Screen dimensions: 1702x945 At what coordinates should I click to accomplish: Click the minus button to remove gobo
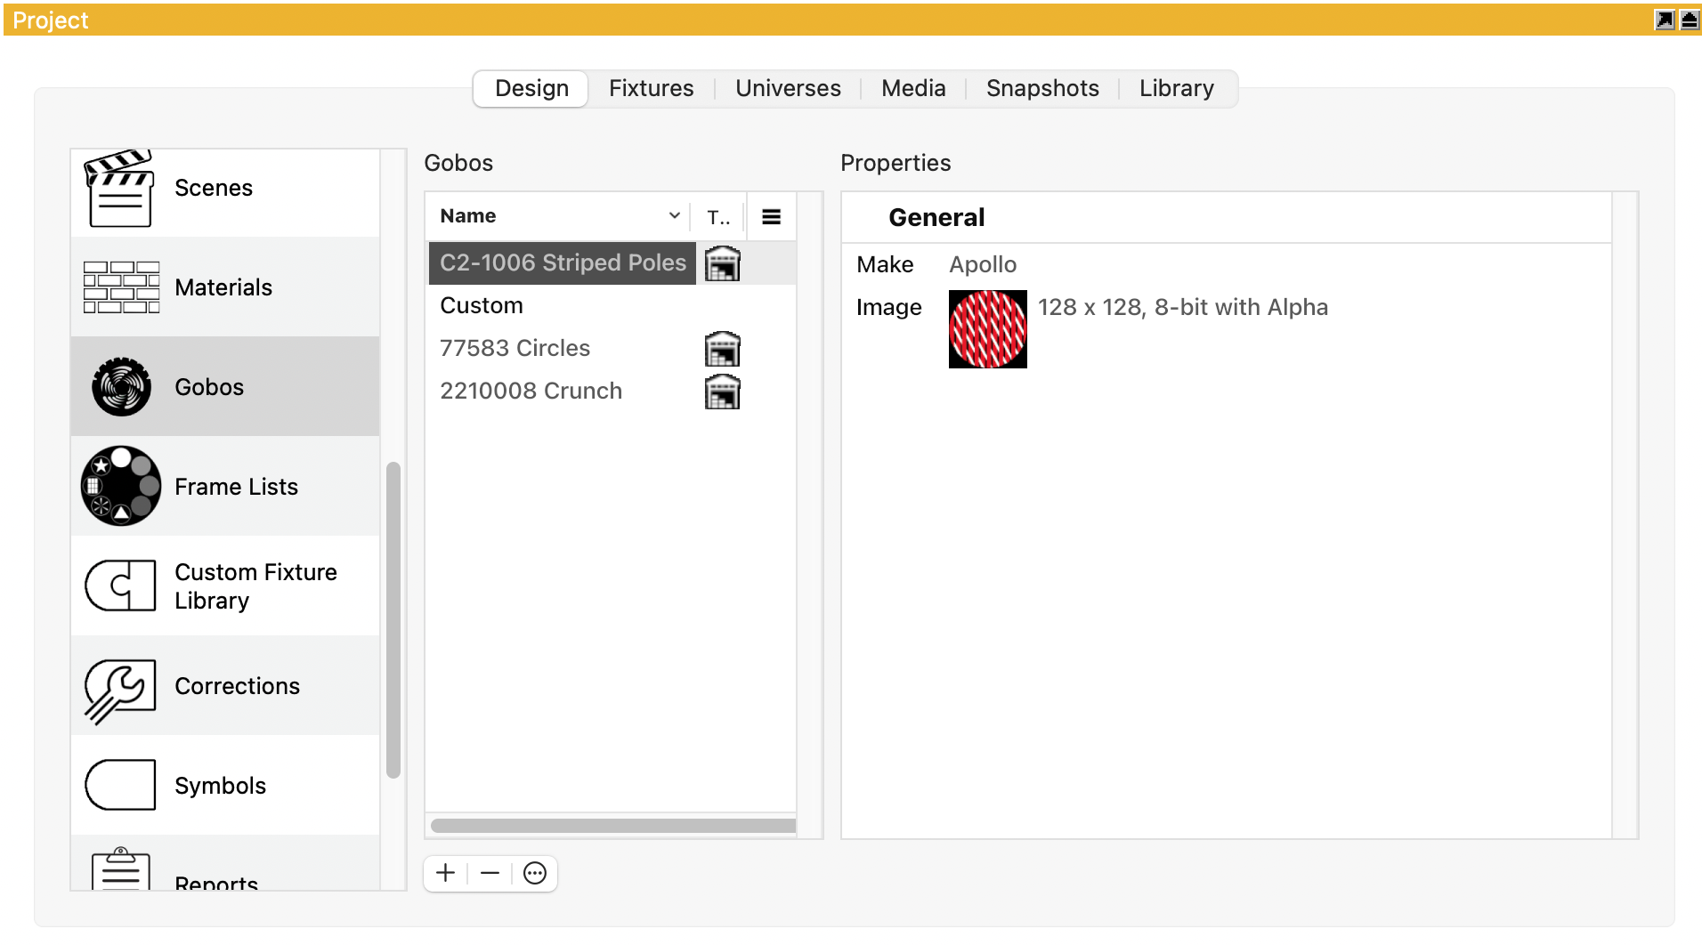490,874
